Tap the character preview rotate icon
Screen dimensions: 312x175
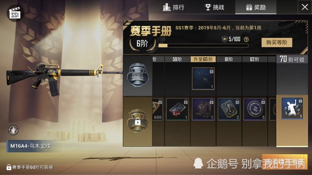click(x=13, y=130)
